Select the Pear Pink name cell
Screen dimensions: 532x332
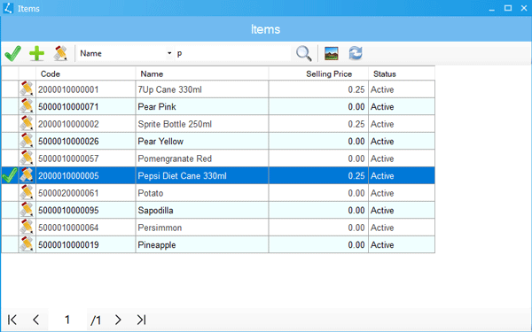pos(202,107)
